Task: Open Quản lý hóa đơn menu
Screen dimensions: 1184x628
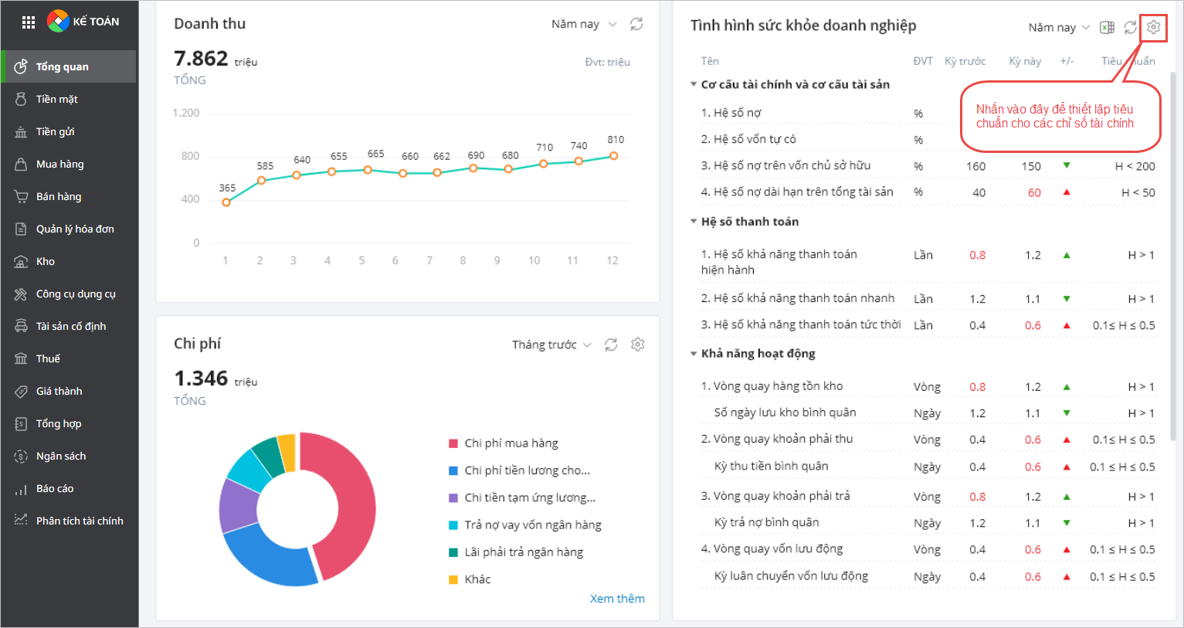Action: (x=75, y=229)
